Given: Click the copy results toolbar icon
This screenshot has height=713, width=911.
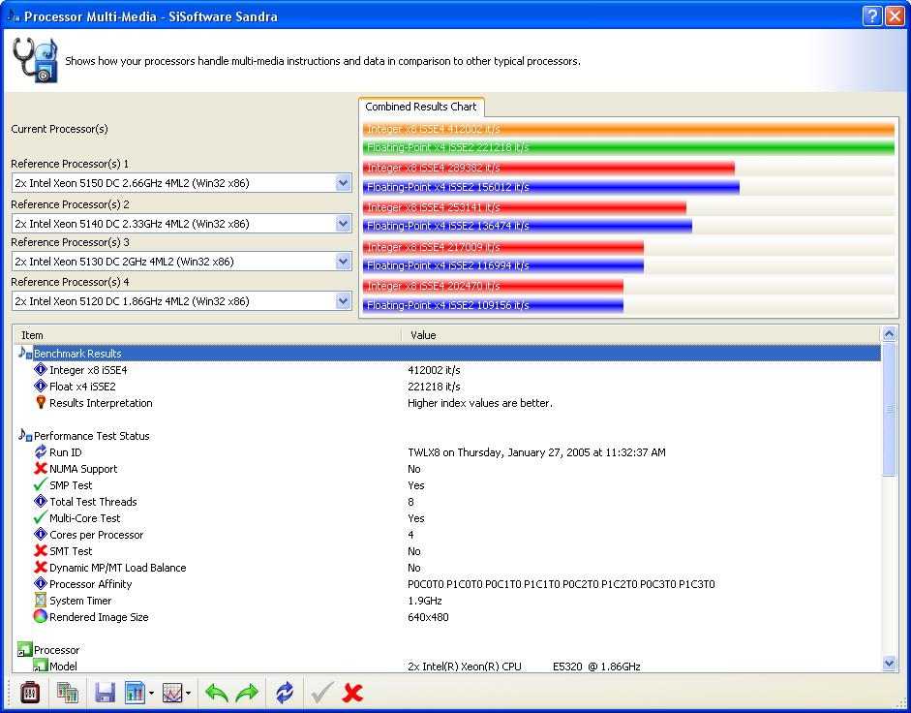Looking at the screenshot, I should point(68,693).
